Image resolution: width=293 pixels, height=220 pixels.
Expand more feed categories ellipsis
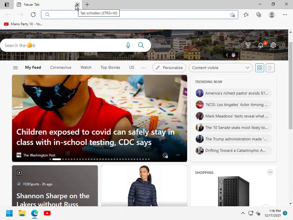pyautogui.click(x=143, y=68)
